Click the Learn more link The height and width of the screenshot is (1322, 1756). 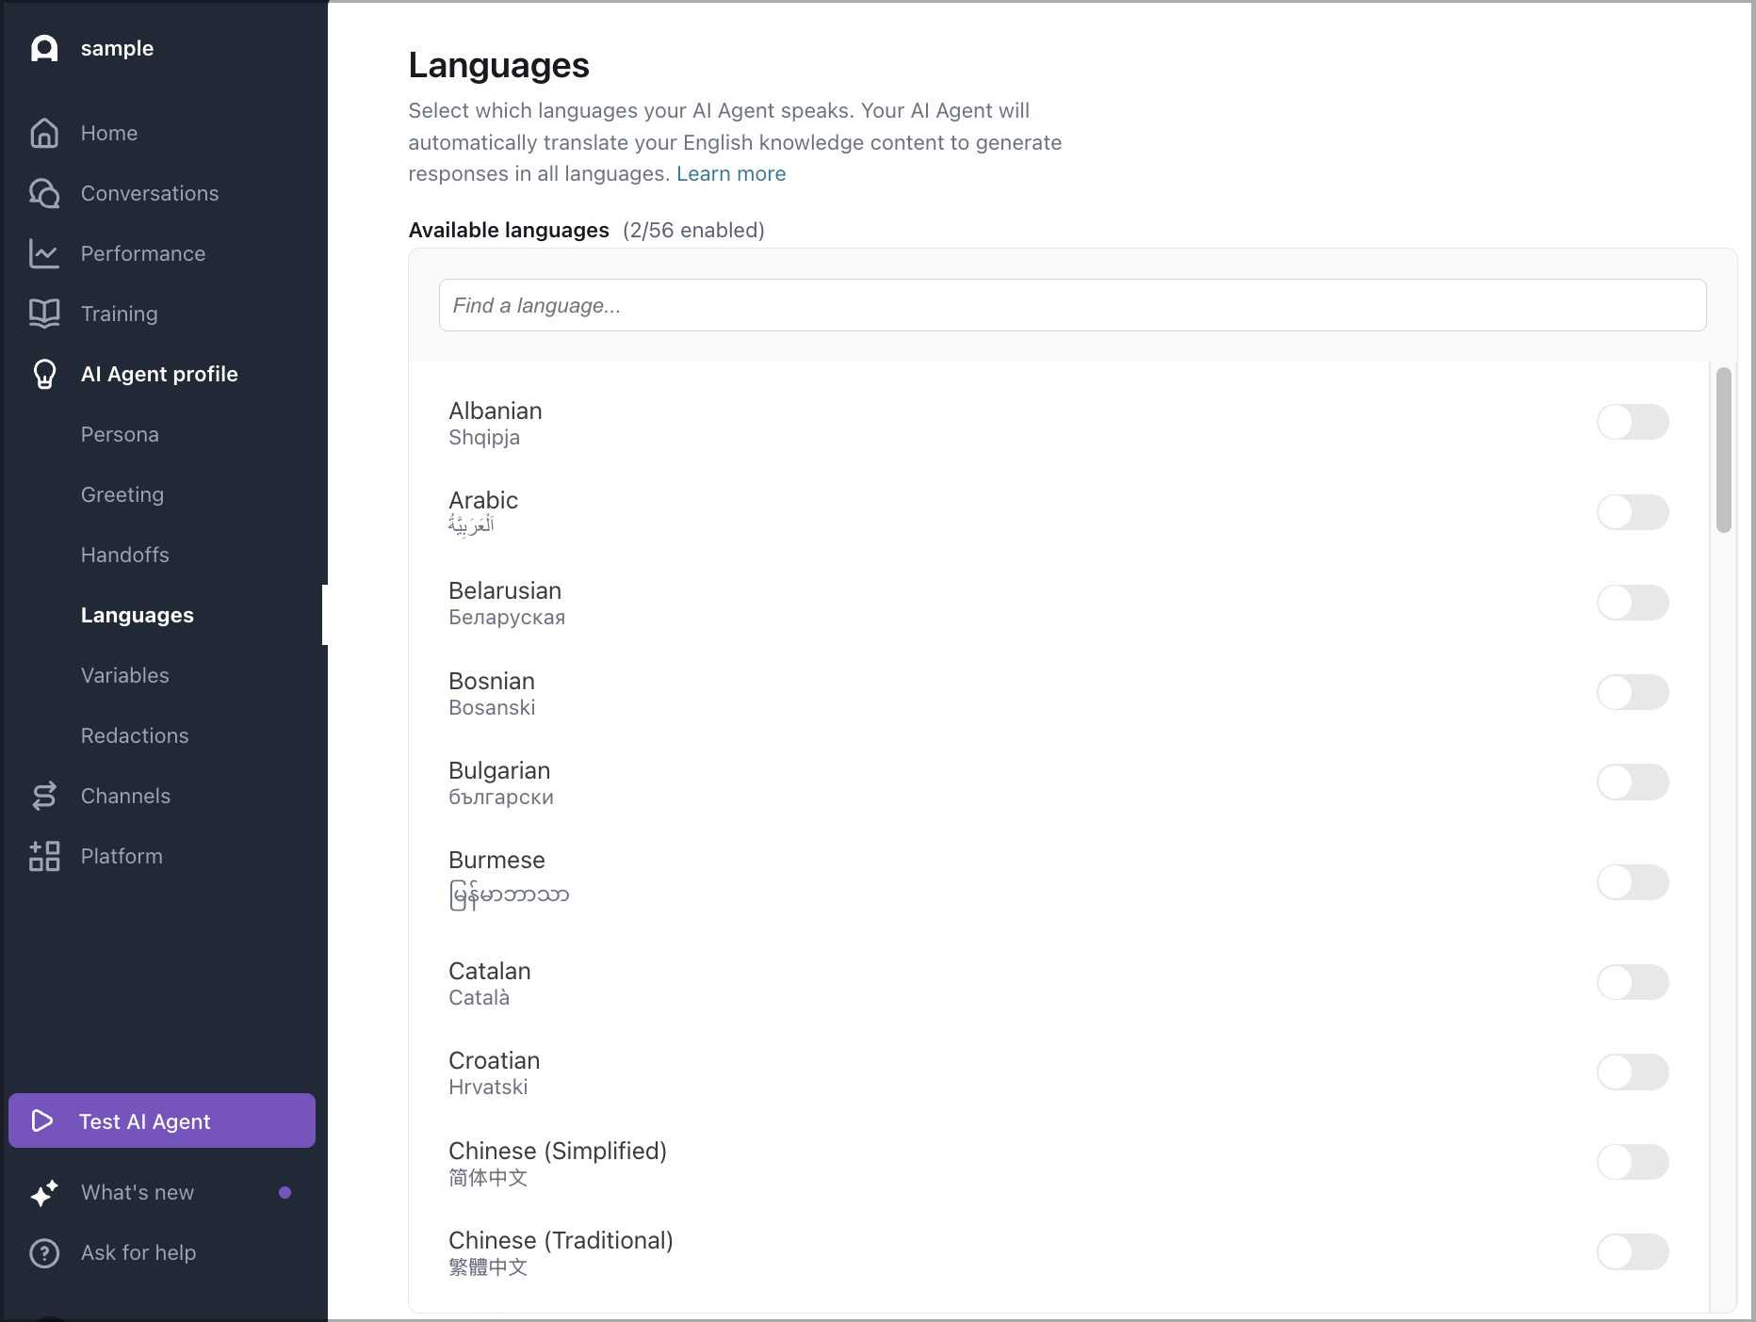[x=730, y=173]
